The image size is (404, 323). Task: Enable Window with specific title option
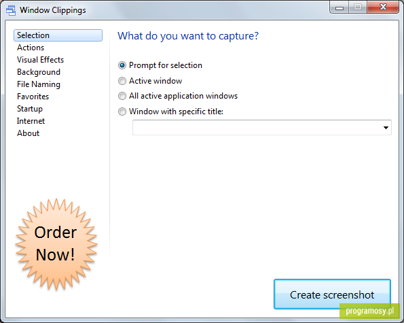[x=122, y=112]
